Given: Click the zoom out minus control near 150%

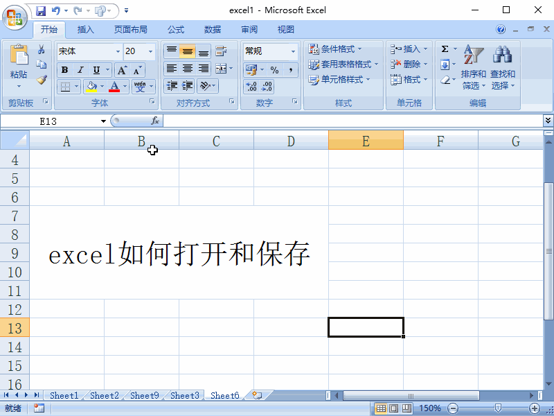Looking at the screenshot, I should (454, 408).
